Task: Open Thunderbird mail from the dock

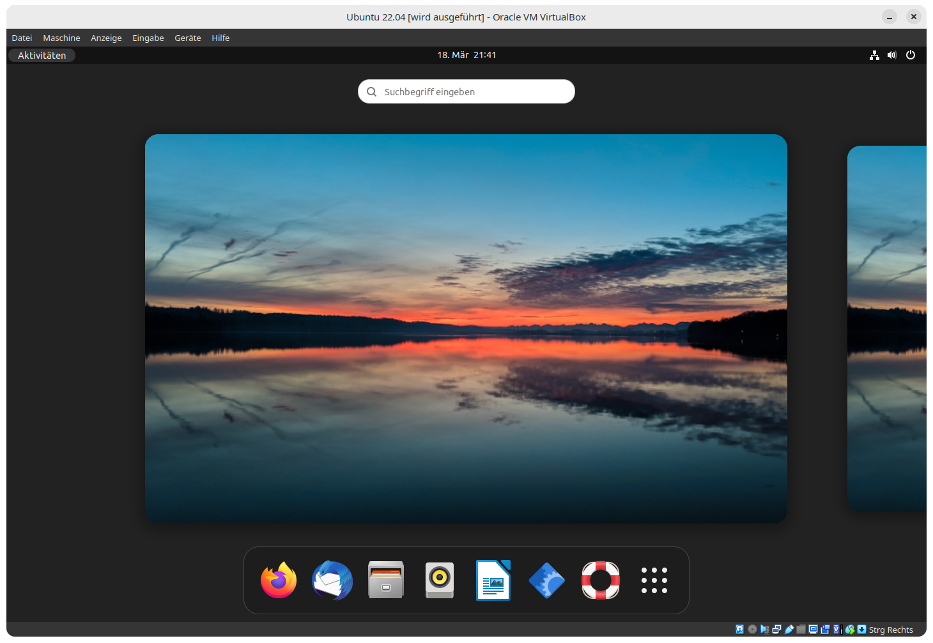Action: click(332, 580)
